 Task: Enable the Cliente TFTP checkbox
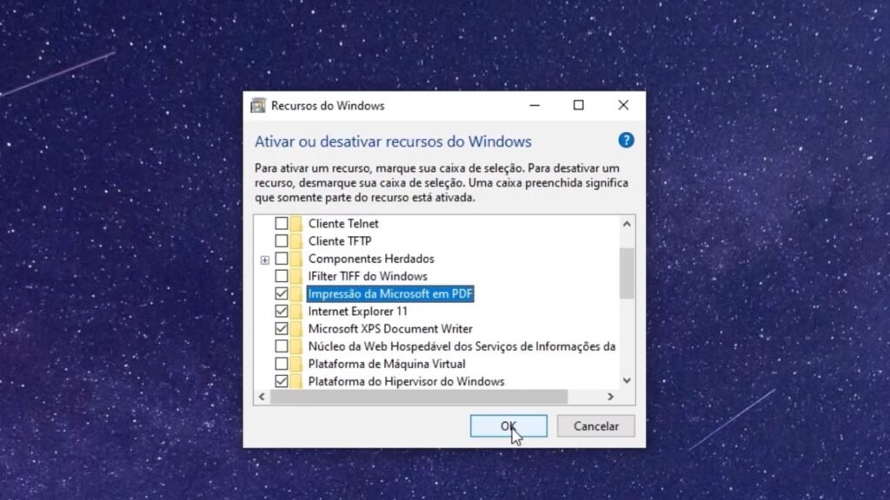(x=281, y=241)
